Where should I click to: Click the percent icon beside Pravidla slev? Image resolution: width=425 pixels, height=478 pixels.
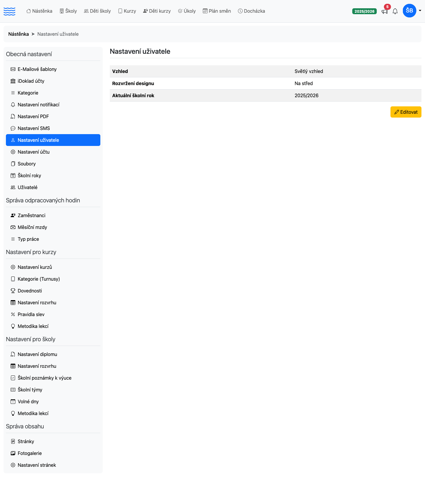point(13,314)
